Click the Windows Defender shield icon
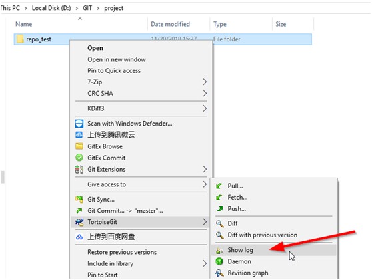 click(79, 124)
